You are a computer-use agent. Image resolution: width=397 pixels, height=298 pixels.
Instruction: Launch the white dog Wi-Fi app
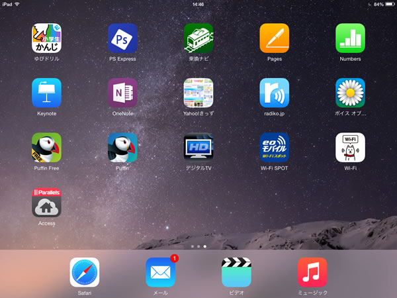(351, 148)
